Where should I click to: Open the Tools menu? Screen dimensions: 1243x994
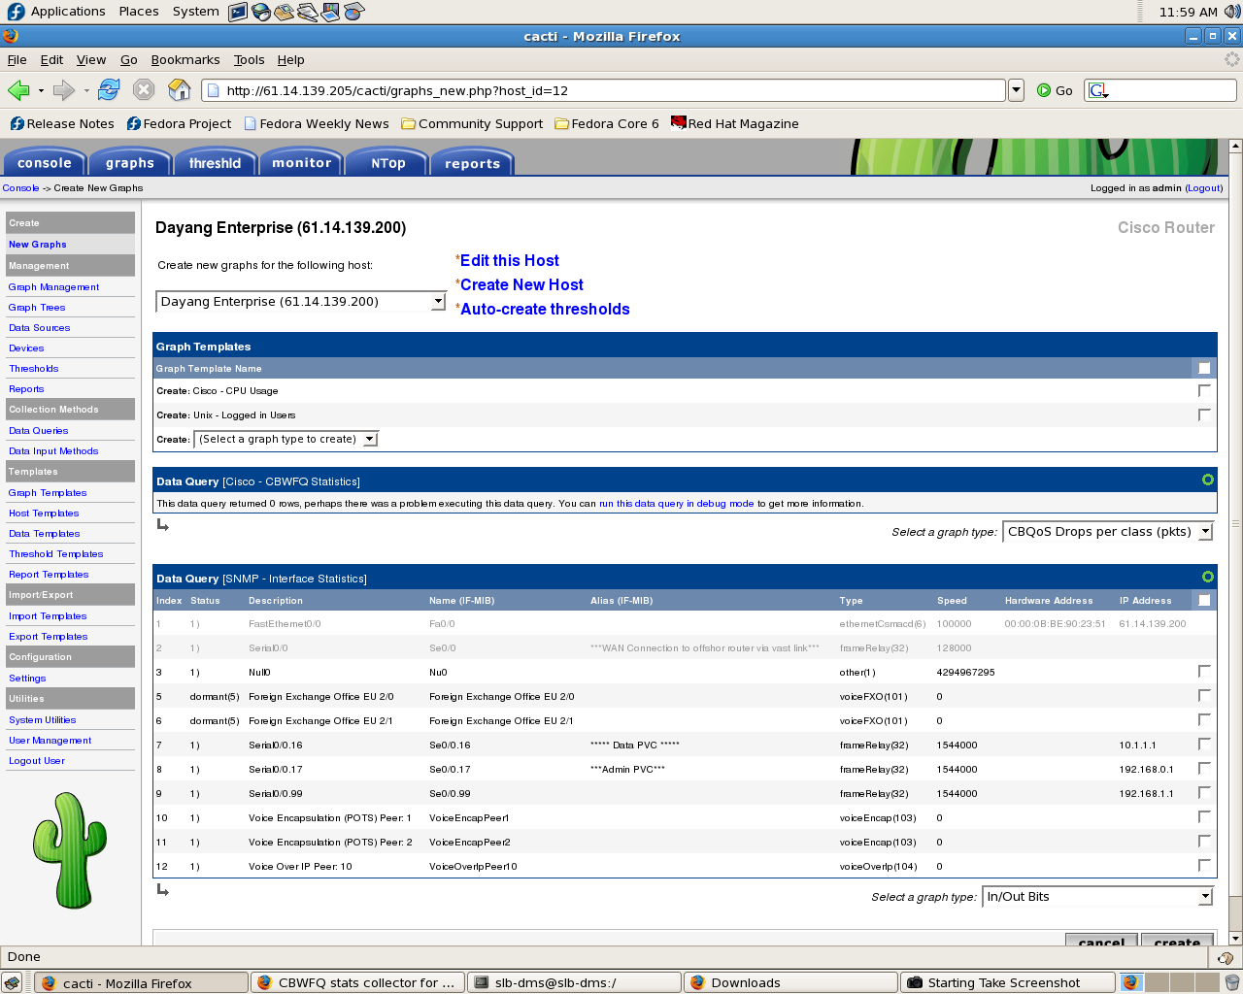coord(249,59)
